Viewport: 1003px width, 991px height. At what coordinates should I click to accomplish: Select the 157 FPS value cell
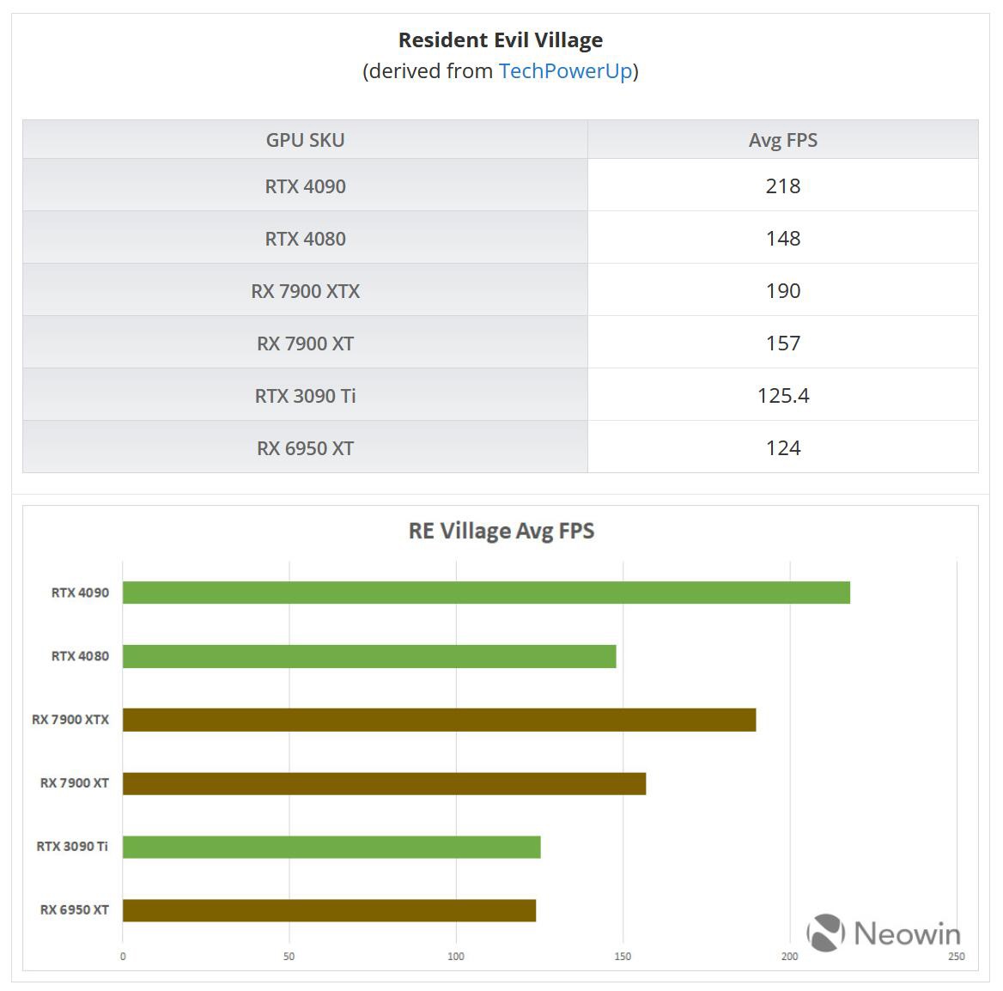(x=783, y=343)
